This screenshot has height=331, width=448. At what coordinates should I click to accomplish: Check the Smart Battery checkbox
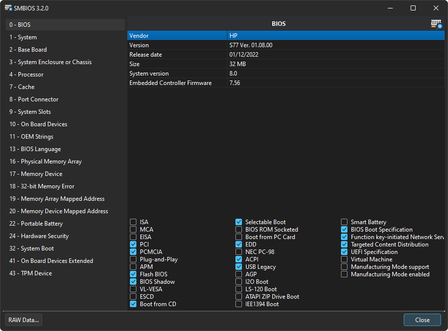pos(344,222)
